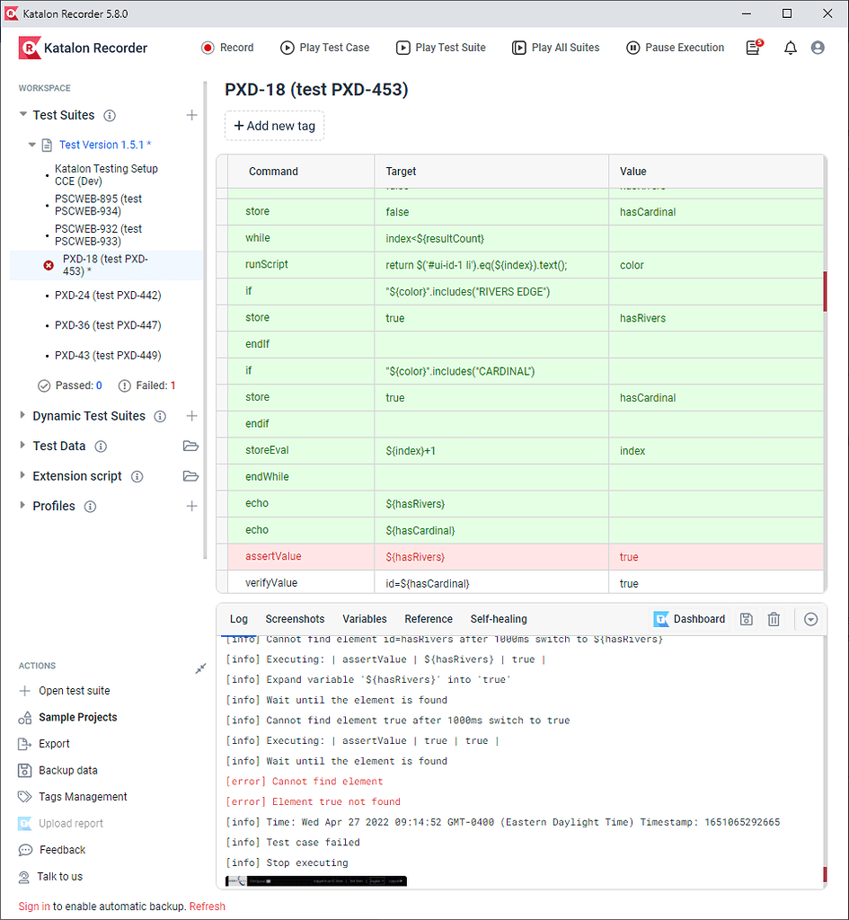Click Feedback action
849x920 pixels.
[x=52, y=850]
